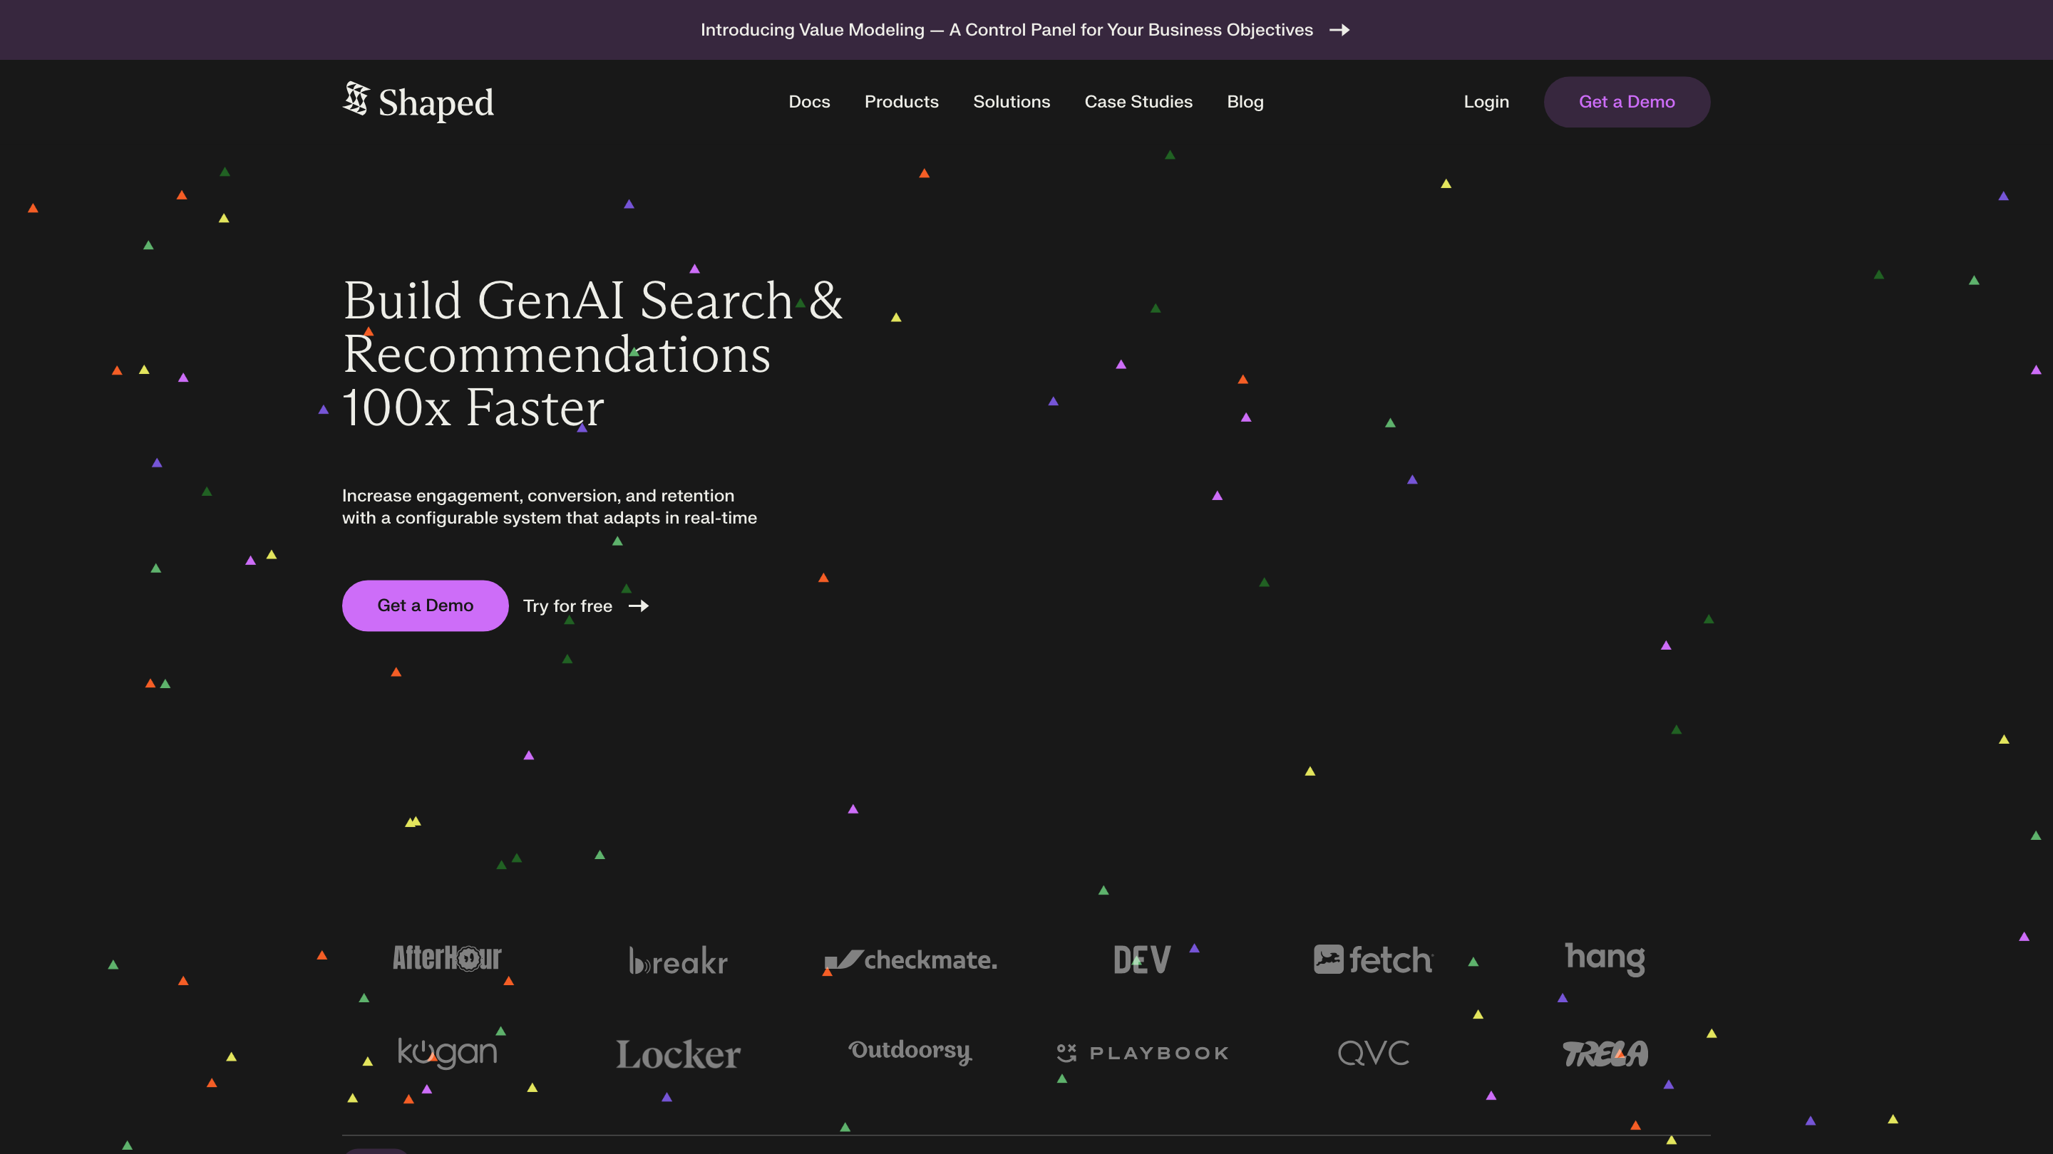Click the AfterHour company logo
Viewport: 2053px width, 1154px height.
446,958
